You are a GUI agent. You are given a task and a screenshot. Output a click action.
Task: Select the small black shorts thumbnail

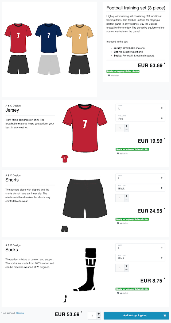tap(65, 229)
